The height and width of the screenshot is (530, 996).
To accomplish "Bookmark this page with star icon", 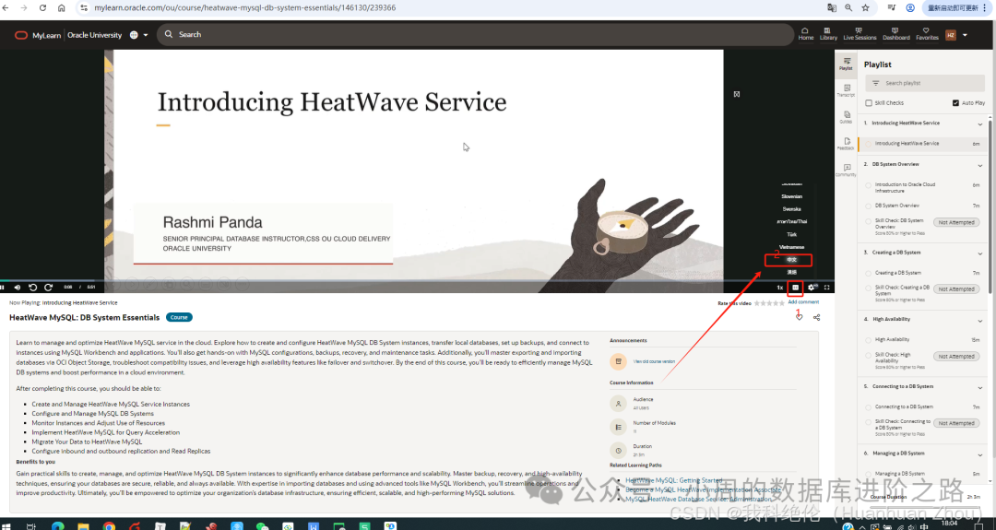I will click(x=865, y=7).
